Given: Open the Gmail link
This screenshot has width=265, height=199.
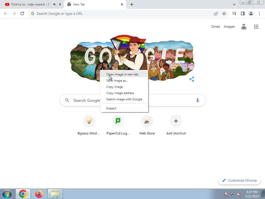Looking at the screenshot, I should tap(215, 27).
